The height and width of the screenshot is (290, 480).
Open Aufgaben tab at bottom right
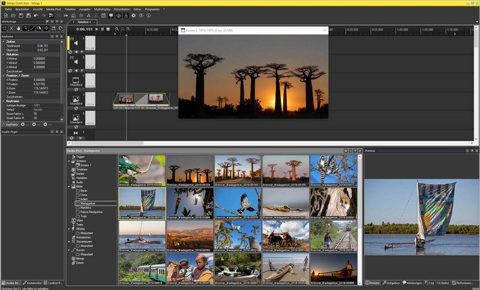click(x=391, y=283)
